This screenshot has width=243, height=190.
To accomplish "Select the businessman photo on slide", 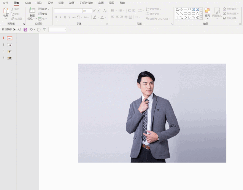I will [152, 113].
